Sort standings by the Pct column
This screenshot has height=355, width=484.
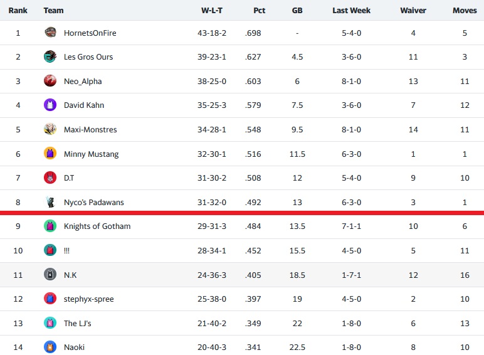pos(260,10)
